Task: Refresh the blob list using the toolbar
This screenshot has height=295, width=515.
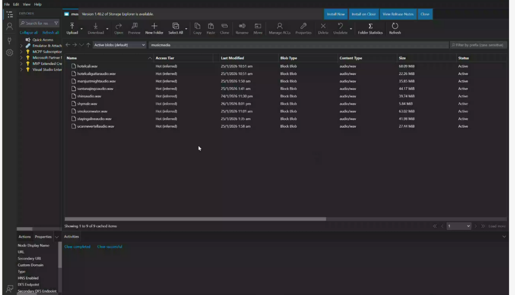Action: (395, 28)
